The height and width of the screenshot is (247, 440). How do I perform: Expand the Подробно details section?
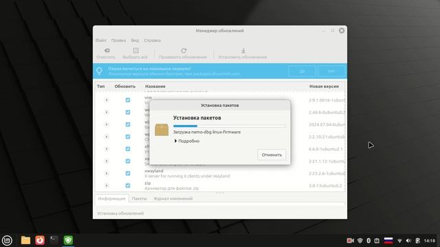186,141
